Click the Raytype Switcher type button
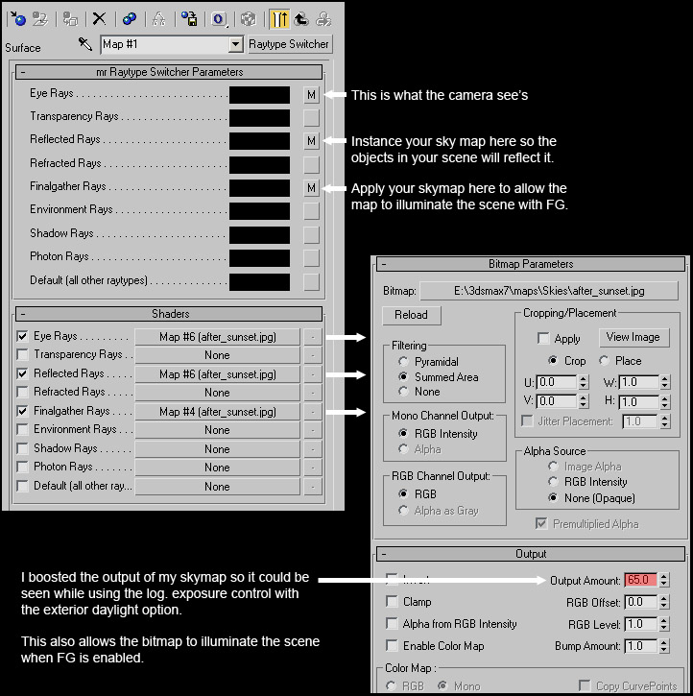The width and height of the screenshot is (693, 696). click(289, 44)
